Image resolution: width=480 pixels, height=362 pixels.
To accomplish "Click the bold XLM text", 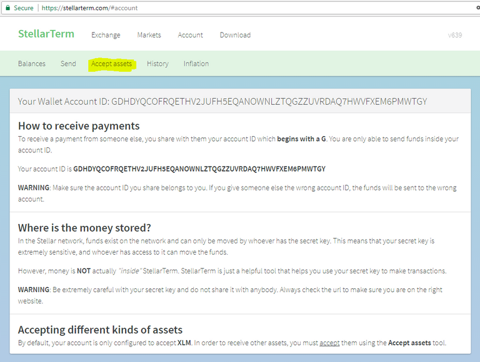I will coord(184,343).
